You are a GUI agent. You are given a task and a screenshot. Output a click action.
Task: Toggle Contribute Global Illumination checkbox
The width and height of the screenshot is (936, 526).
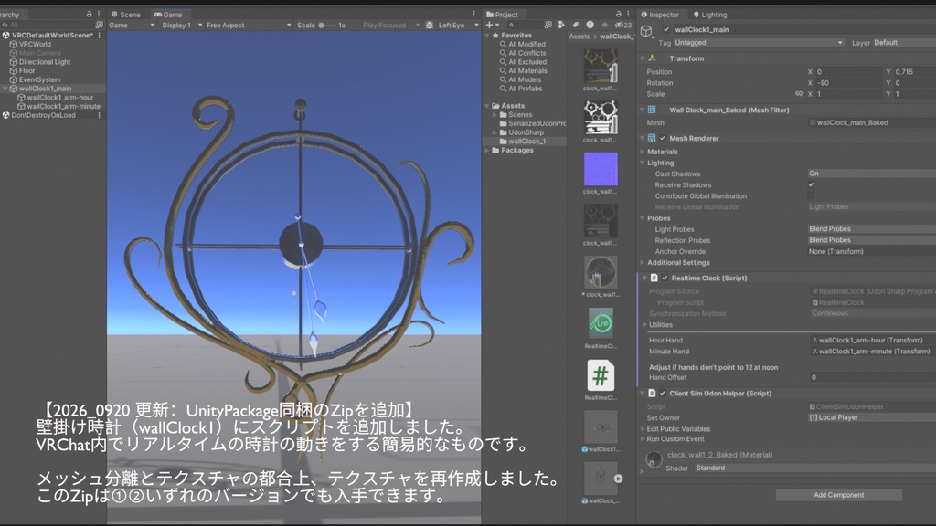tap(812, 195)
